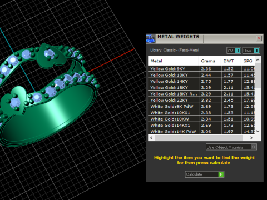Click the table's scroll down arrow

coord(258,131)
